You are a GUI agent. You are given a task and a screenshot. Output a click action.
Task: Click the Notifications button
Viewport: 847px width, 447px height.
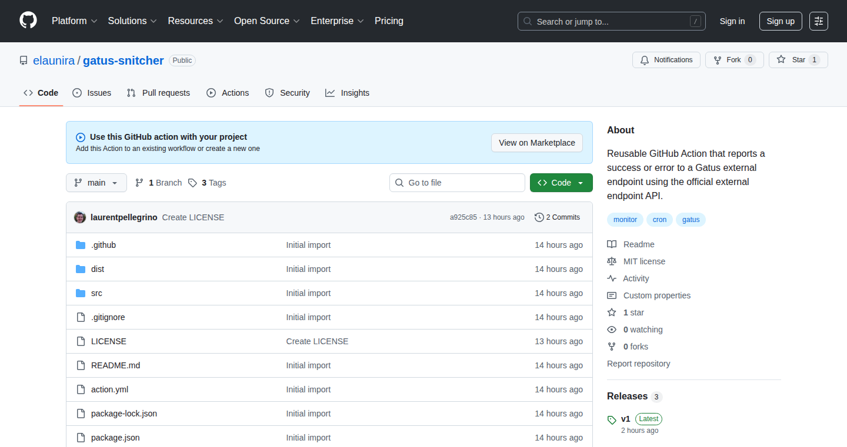(666, 60)
